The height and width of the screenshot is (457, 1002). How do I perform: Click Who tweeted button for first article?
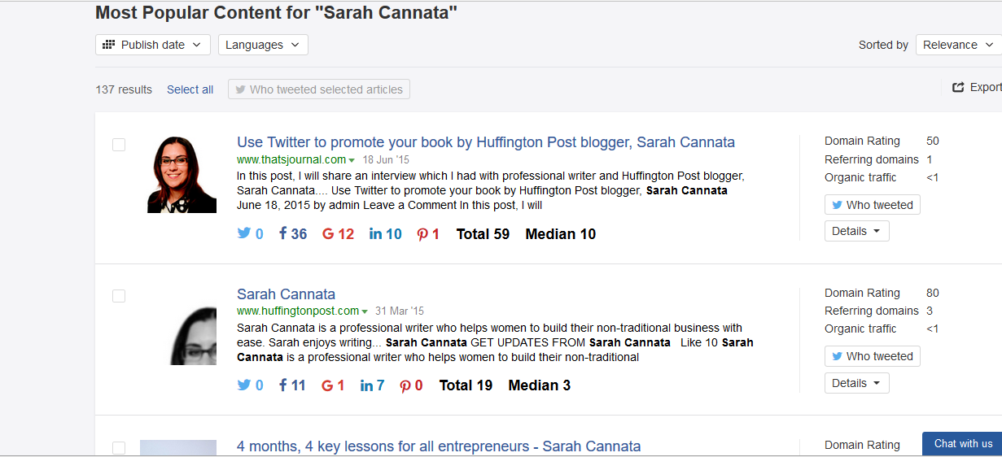872,205
